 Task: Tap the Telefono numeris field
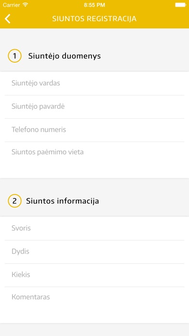[x=94, y=130]
